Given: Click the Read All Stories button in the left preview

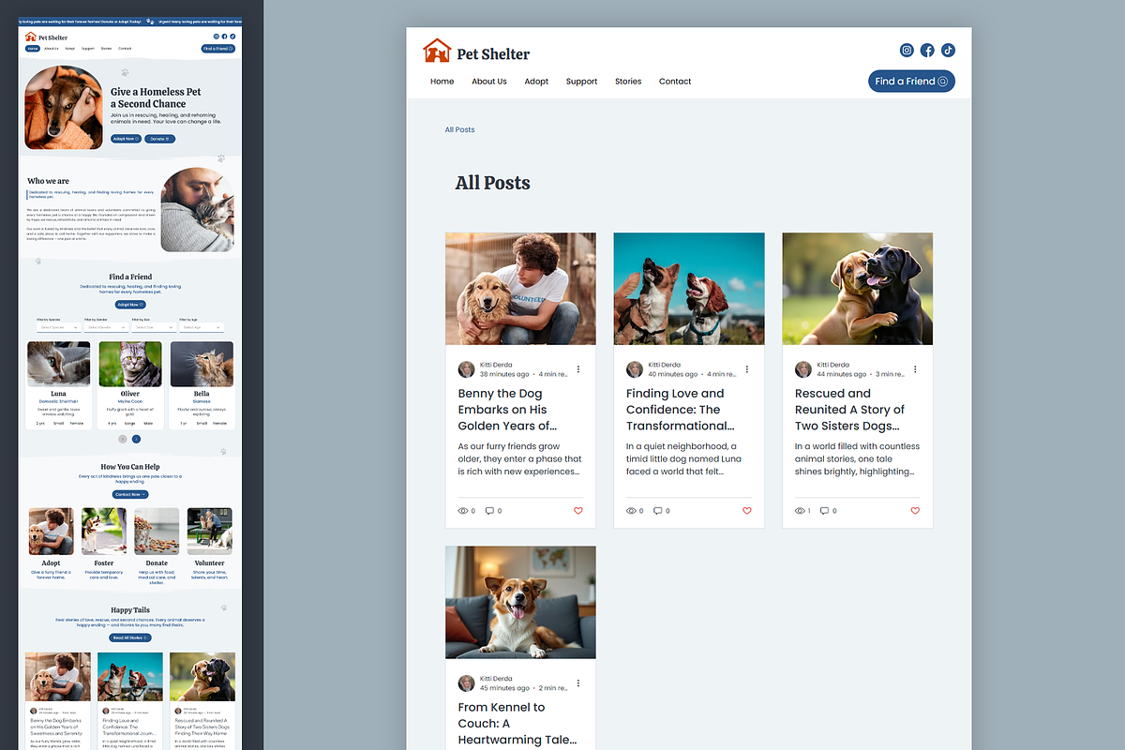Looking at the screenshot, I should 130,637.
